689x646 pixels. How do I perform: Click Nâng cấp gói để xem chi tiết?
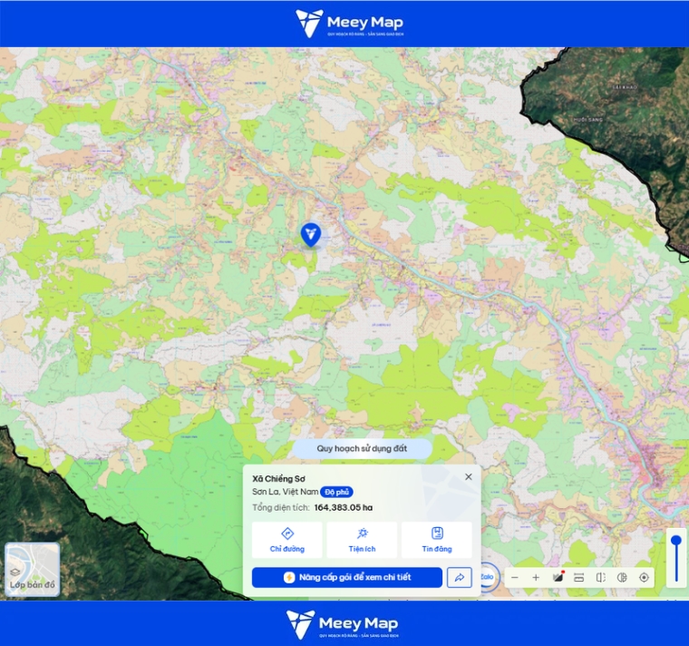tap(347, 577)
